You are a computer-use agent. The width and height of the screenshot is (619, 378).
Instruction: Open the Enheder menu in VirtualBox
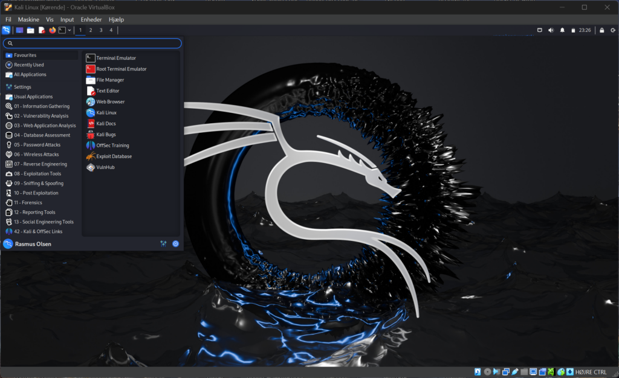[x=91, y=19]
